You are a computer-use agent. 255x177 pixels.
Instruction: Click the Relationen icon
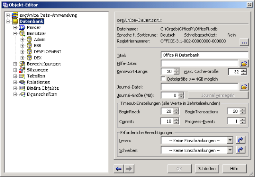pyautogui.click(x=22, y=82)
